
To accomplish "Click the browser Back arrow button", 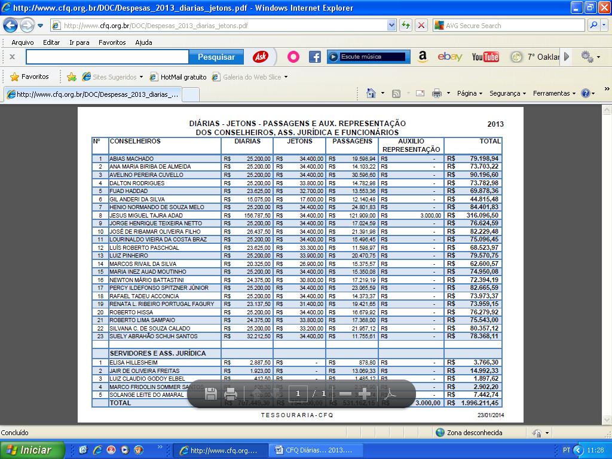I will point(11,26).
